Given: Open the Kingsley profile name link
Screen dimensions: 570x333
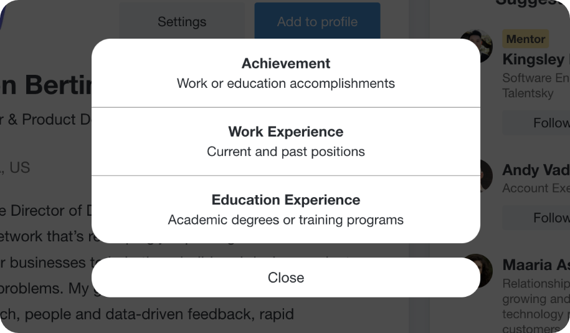Looking at the screenshot, I should [x=536, y=59].
